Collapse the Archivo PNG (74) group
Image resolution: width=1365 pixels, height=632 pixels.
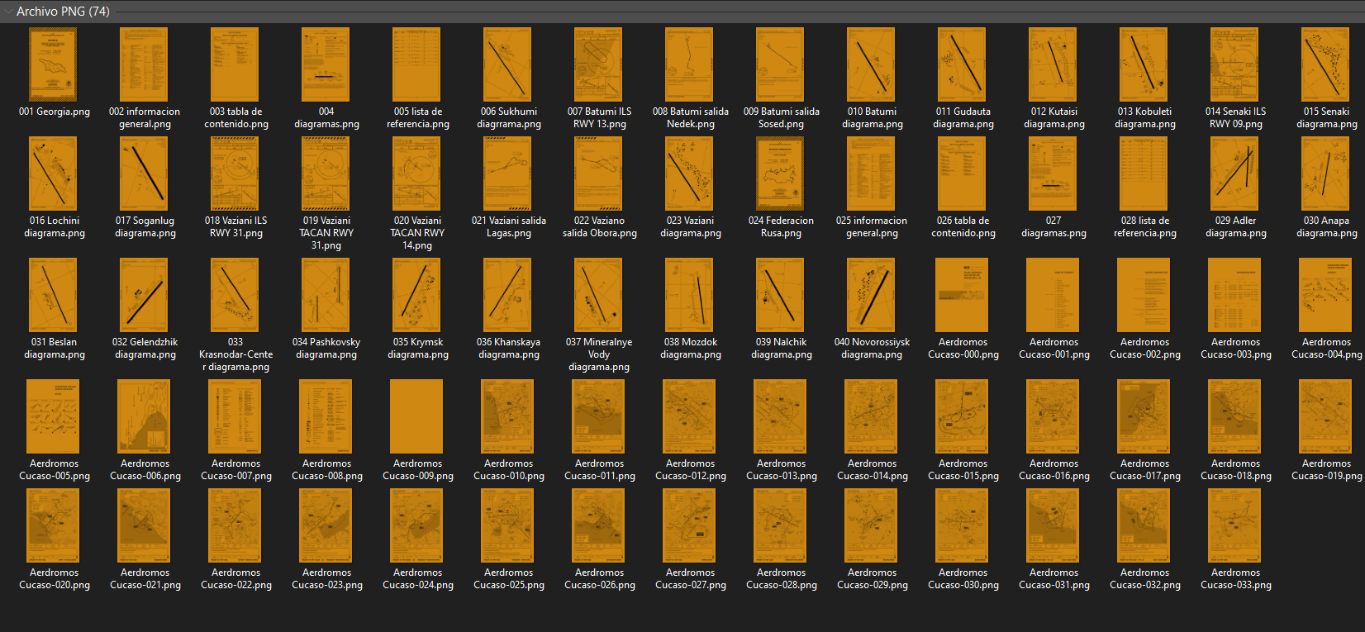point(8,12)
